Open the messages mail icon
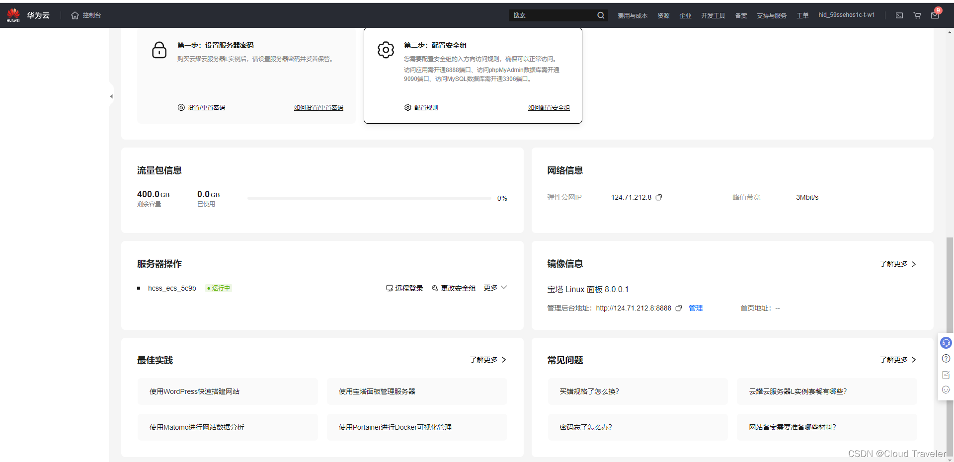 point(935,15)
